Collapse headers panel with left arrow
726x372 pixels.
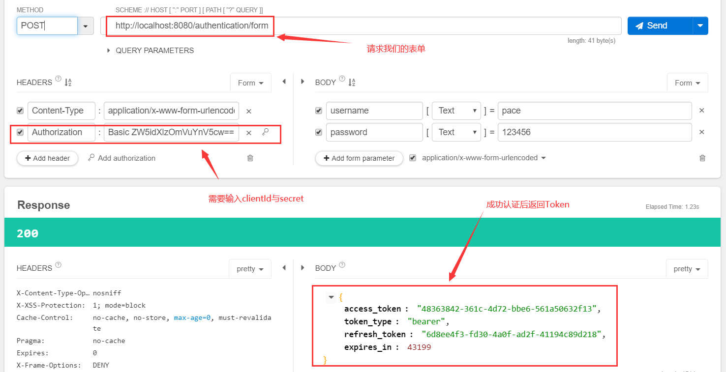(284, 82)
